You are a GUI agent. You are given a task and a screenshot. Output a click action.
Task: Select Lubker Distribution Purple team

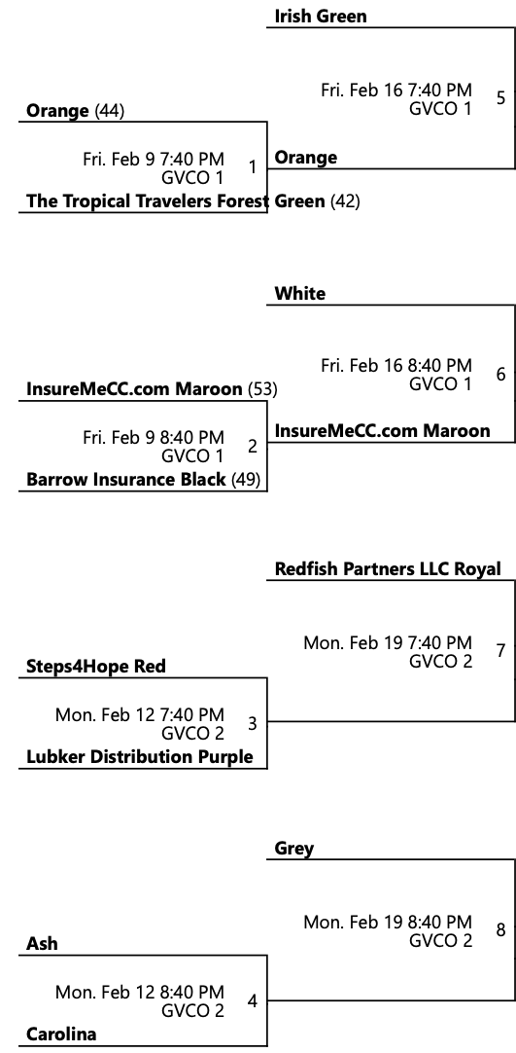point(139,757)
